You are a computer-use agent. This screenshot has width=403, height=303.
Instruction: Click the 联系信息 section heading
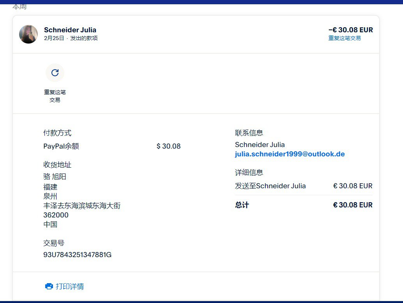coord(249,133)
